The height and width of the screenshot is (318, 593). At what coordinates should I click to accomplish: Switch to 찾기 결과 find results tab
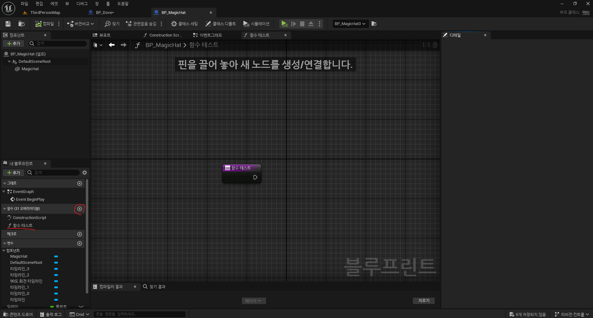click(154, 287)
